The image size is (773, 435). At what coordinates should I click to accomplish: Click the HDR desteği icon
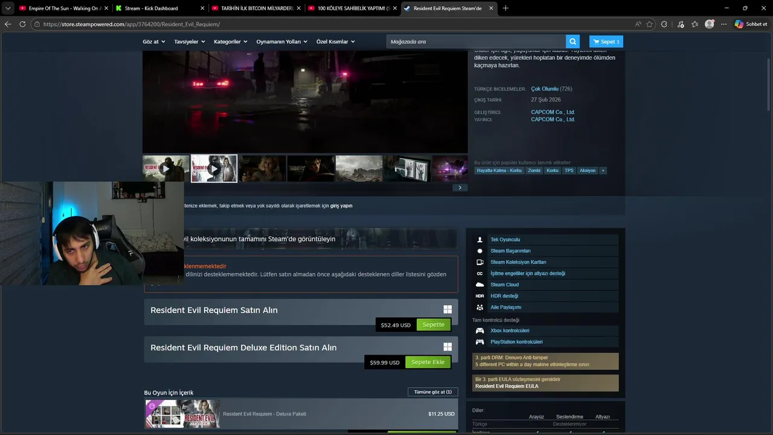[480, 296]
